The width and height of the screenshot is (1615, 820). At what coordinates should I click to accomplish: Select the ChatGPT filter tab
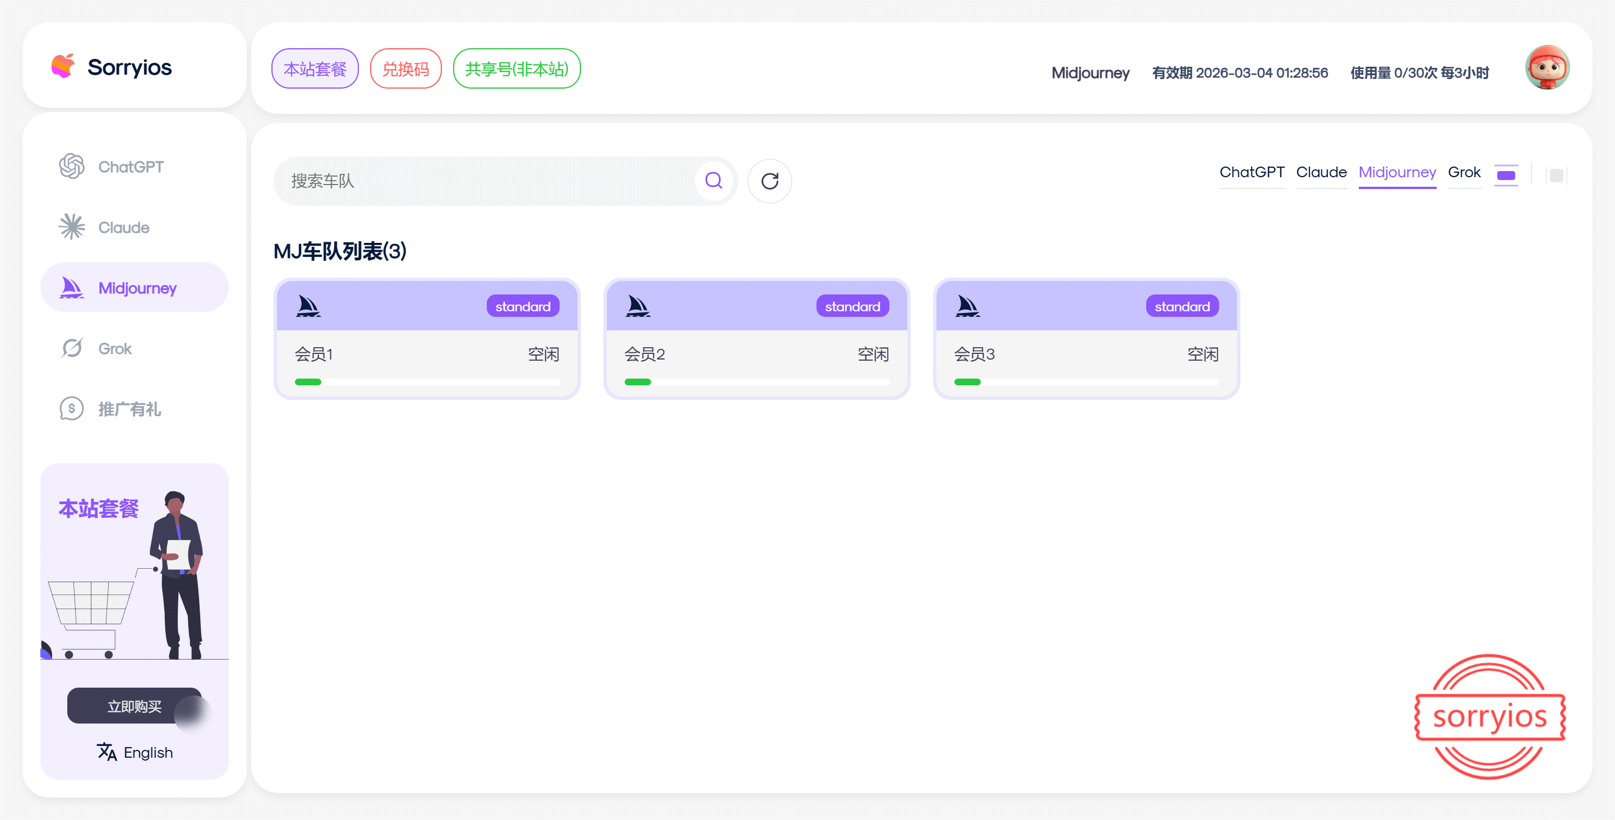1252,172
